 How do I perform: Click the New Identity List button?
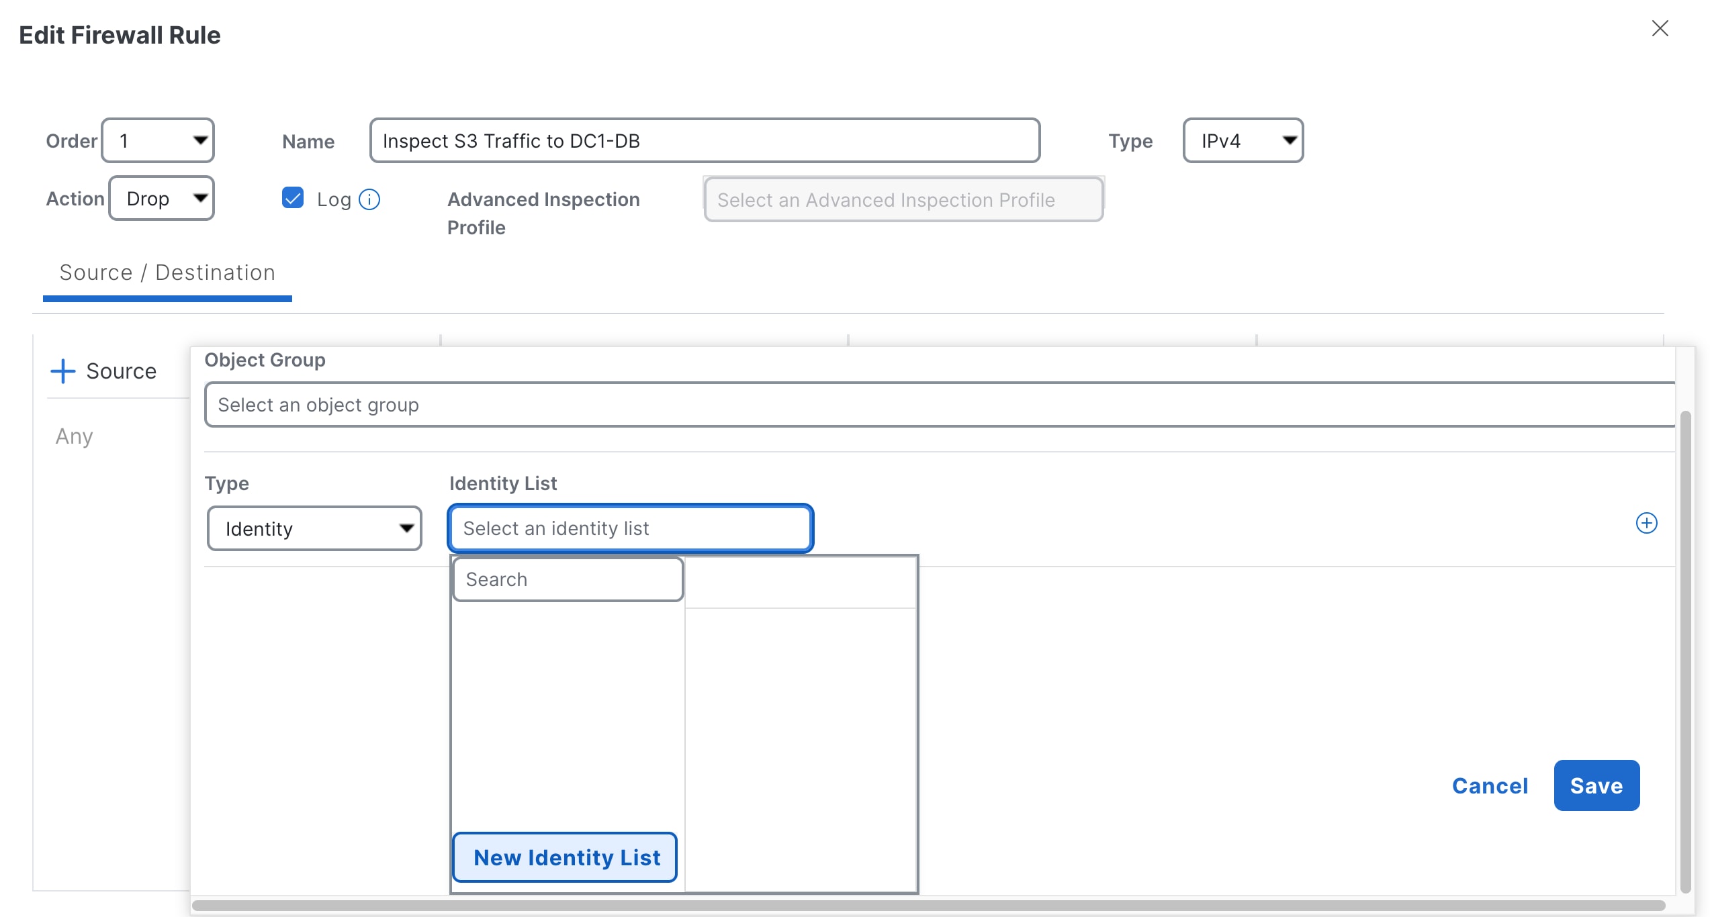(x=566, y=857)
